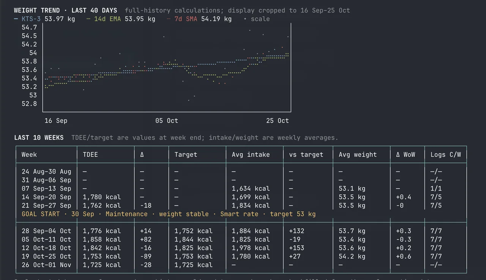Click TDEE value 1,842 kcal
This screenshot has height=280, width=486.
click(x=102, y=248)
